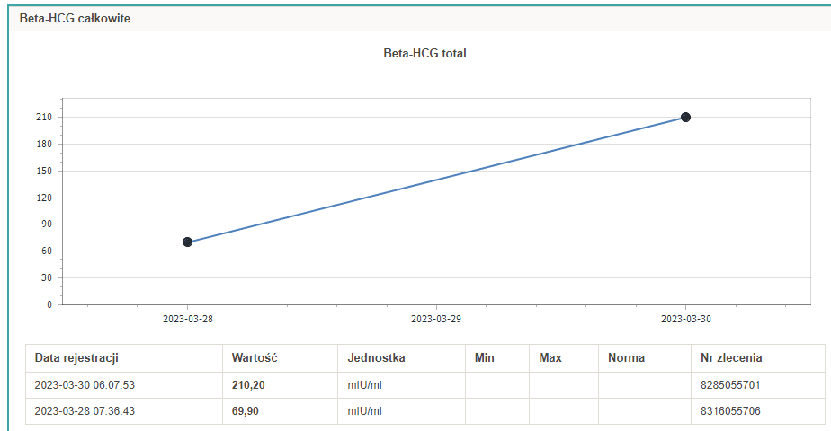The image size is (831, 431).
Task: Click order number 8316055706
Action: (x=730, y=411)
